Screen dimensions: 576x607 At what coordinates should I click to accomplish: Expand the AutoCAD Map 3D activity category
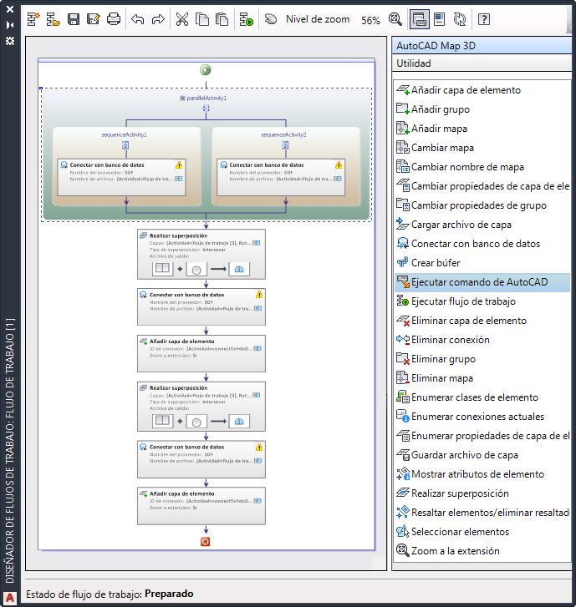[x=482, y=46]
